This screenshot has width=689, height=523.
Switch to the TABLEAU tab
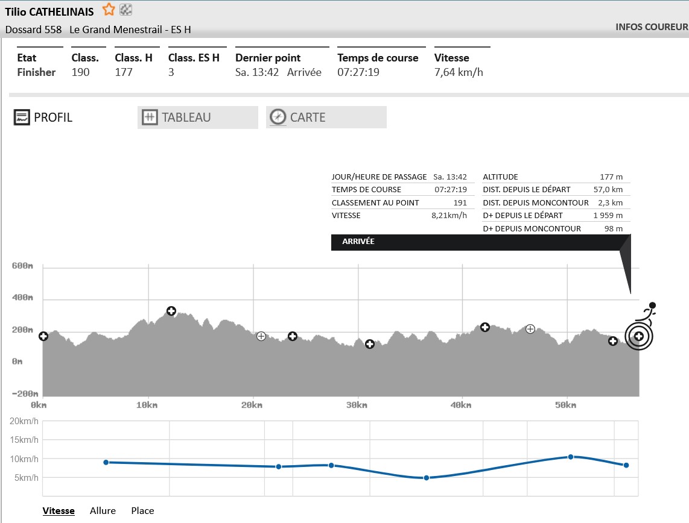coord(197,117)
